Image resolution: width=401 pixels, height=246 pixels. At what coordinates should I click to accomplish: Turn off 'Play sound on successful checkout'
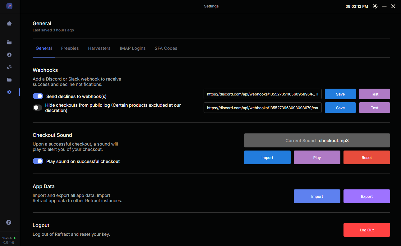tap(38, 161)
